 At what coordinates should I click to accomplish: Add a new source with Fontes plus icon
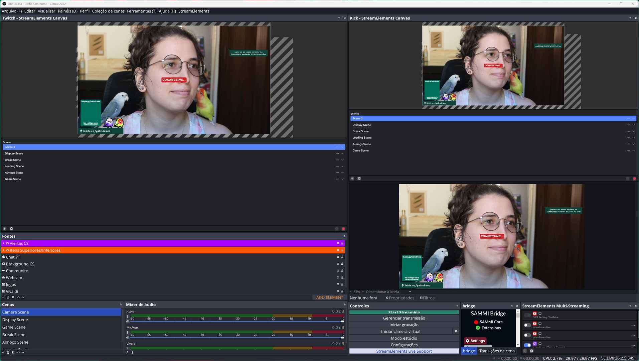(x=3, y=297)
